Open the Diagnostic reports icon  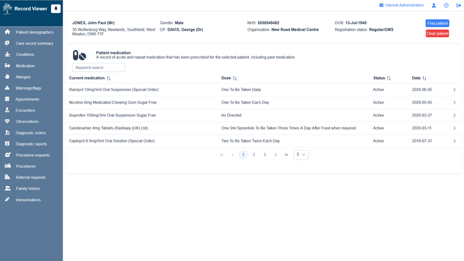pyautogui.click(x=8, y=144)
